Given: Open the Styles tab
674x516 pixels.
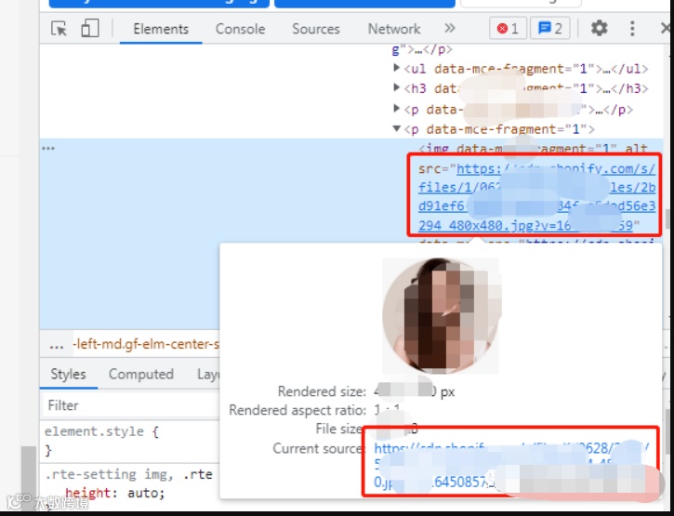Looking at the screenshot, I should tap(68, 374).
